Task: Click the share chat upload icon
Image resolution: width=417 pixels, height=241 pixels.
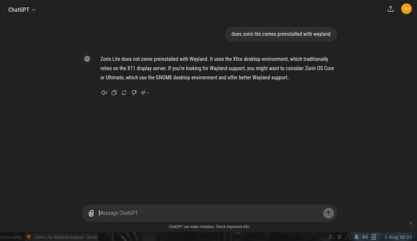Action: (390, 9)
